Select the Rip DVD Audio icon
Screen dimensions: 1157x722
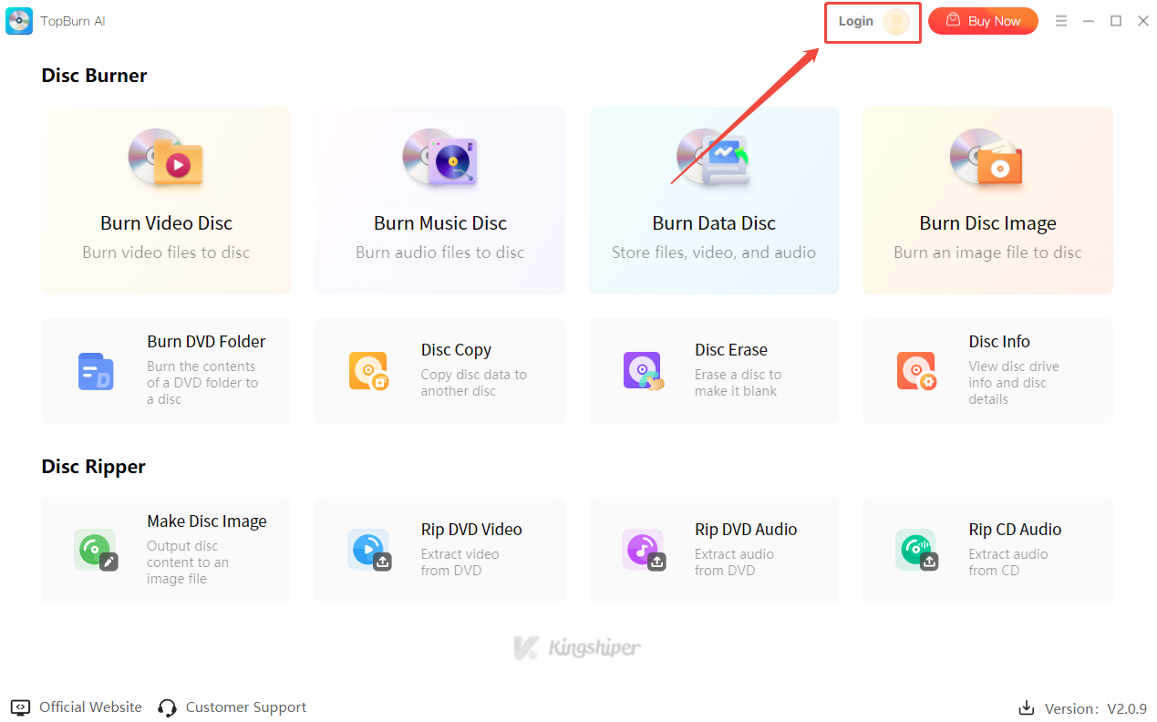pyautogui.click(x=643, y=550)
